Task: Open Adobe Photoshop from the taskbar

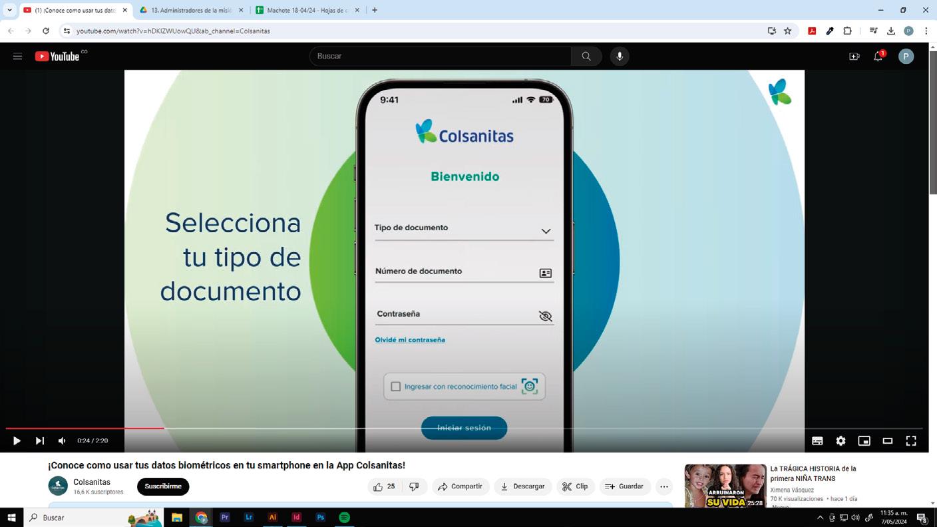Action: (x=321, y=518)
